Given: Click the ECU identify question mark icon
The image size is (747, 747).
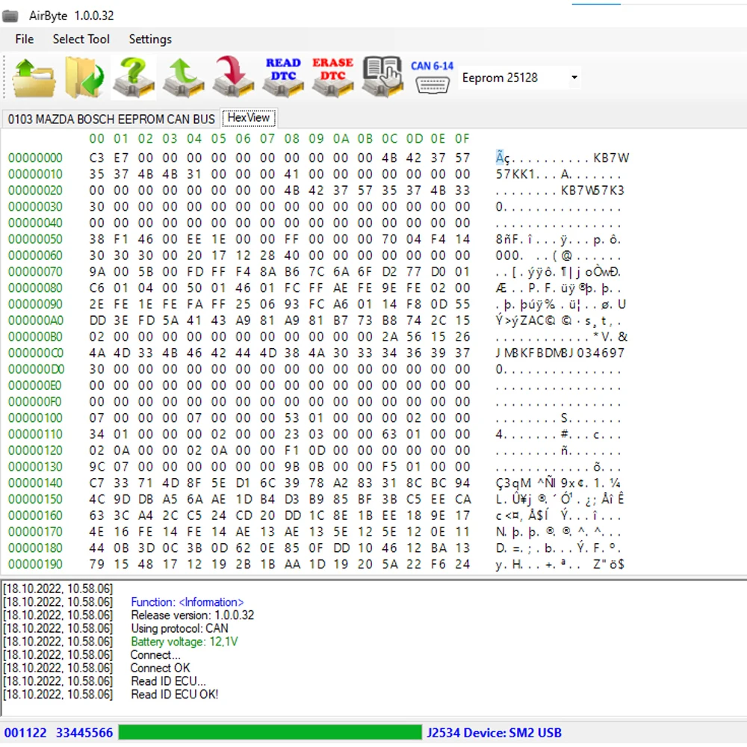Looking at the screenshot, I should 134,78.
